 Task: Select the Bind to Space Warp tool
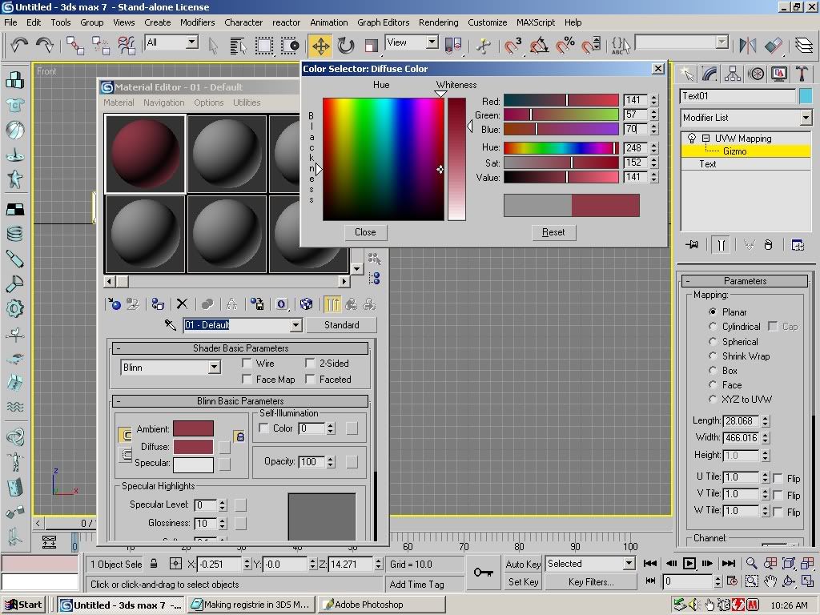tap(127, 46)
